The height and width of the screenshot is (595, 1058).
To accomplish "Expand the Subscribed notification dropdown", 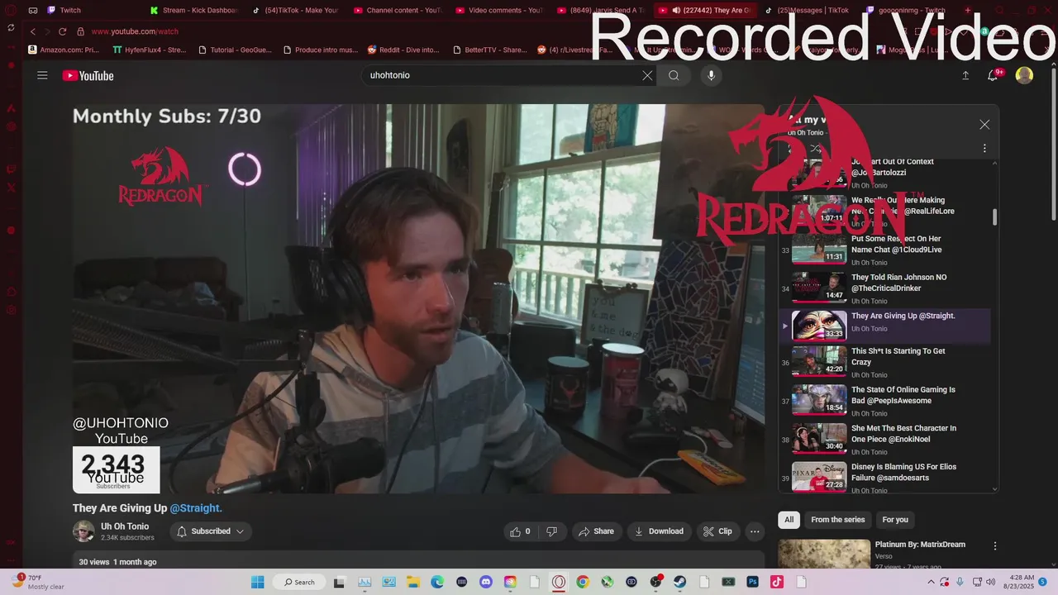I will 212,531.
